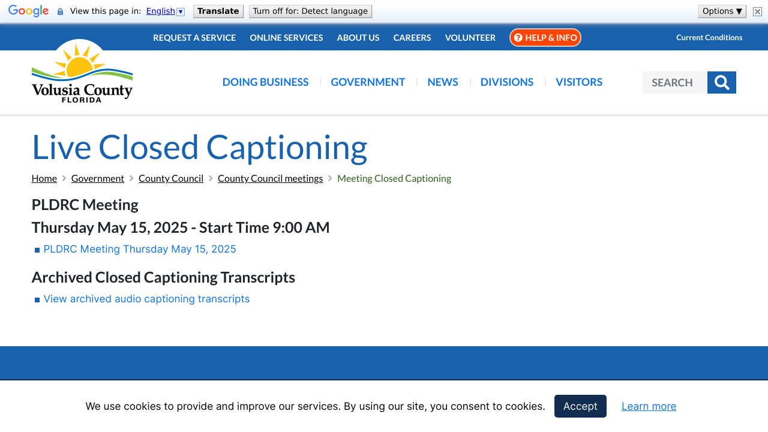Viewport: 768px width, 432px height.
Task: Click the Google logo on the translate bar
Action: point(27,10)
